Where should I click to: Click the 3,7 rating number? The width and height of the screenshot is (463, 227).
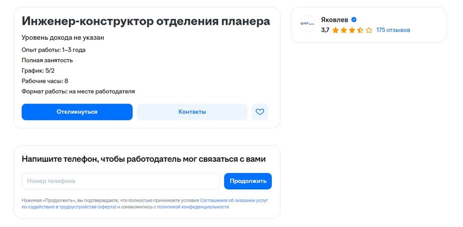coord(325,30)
